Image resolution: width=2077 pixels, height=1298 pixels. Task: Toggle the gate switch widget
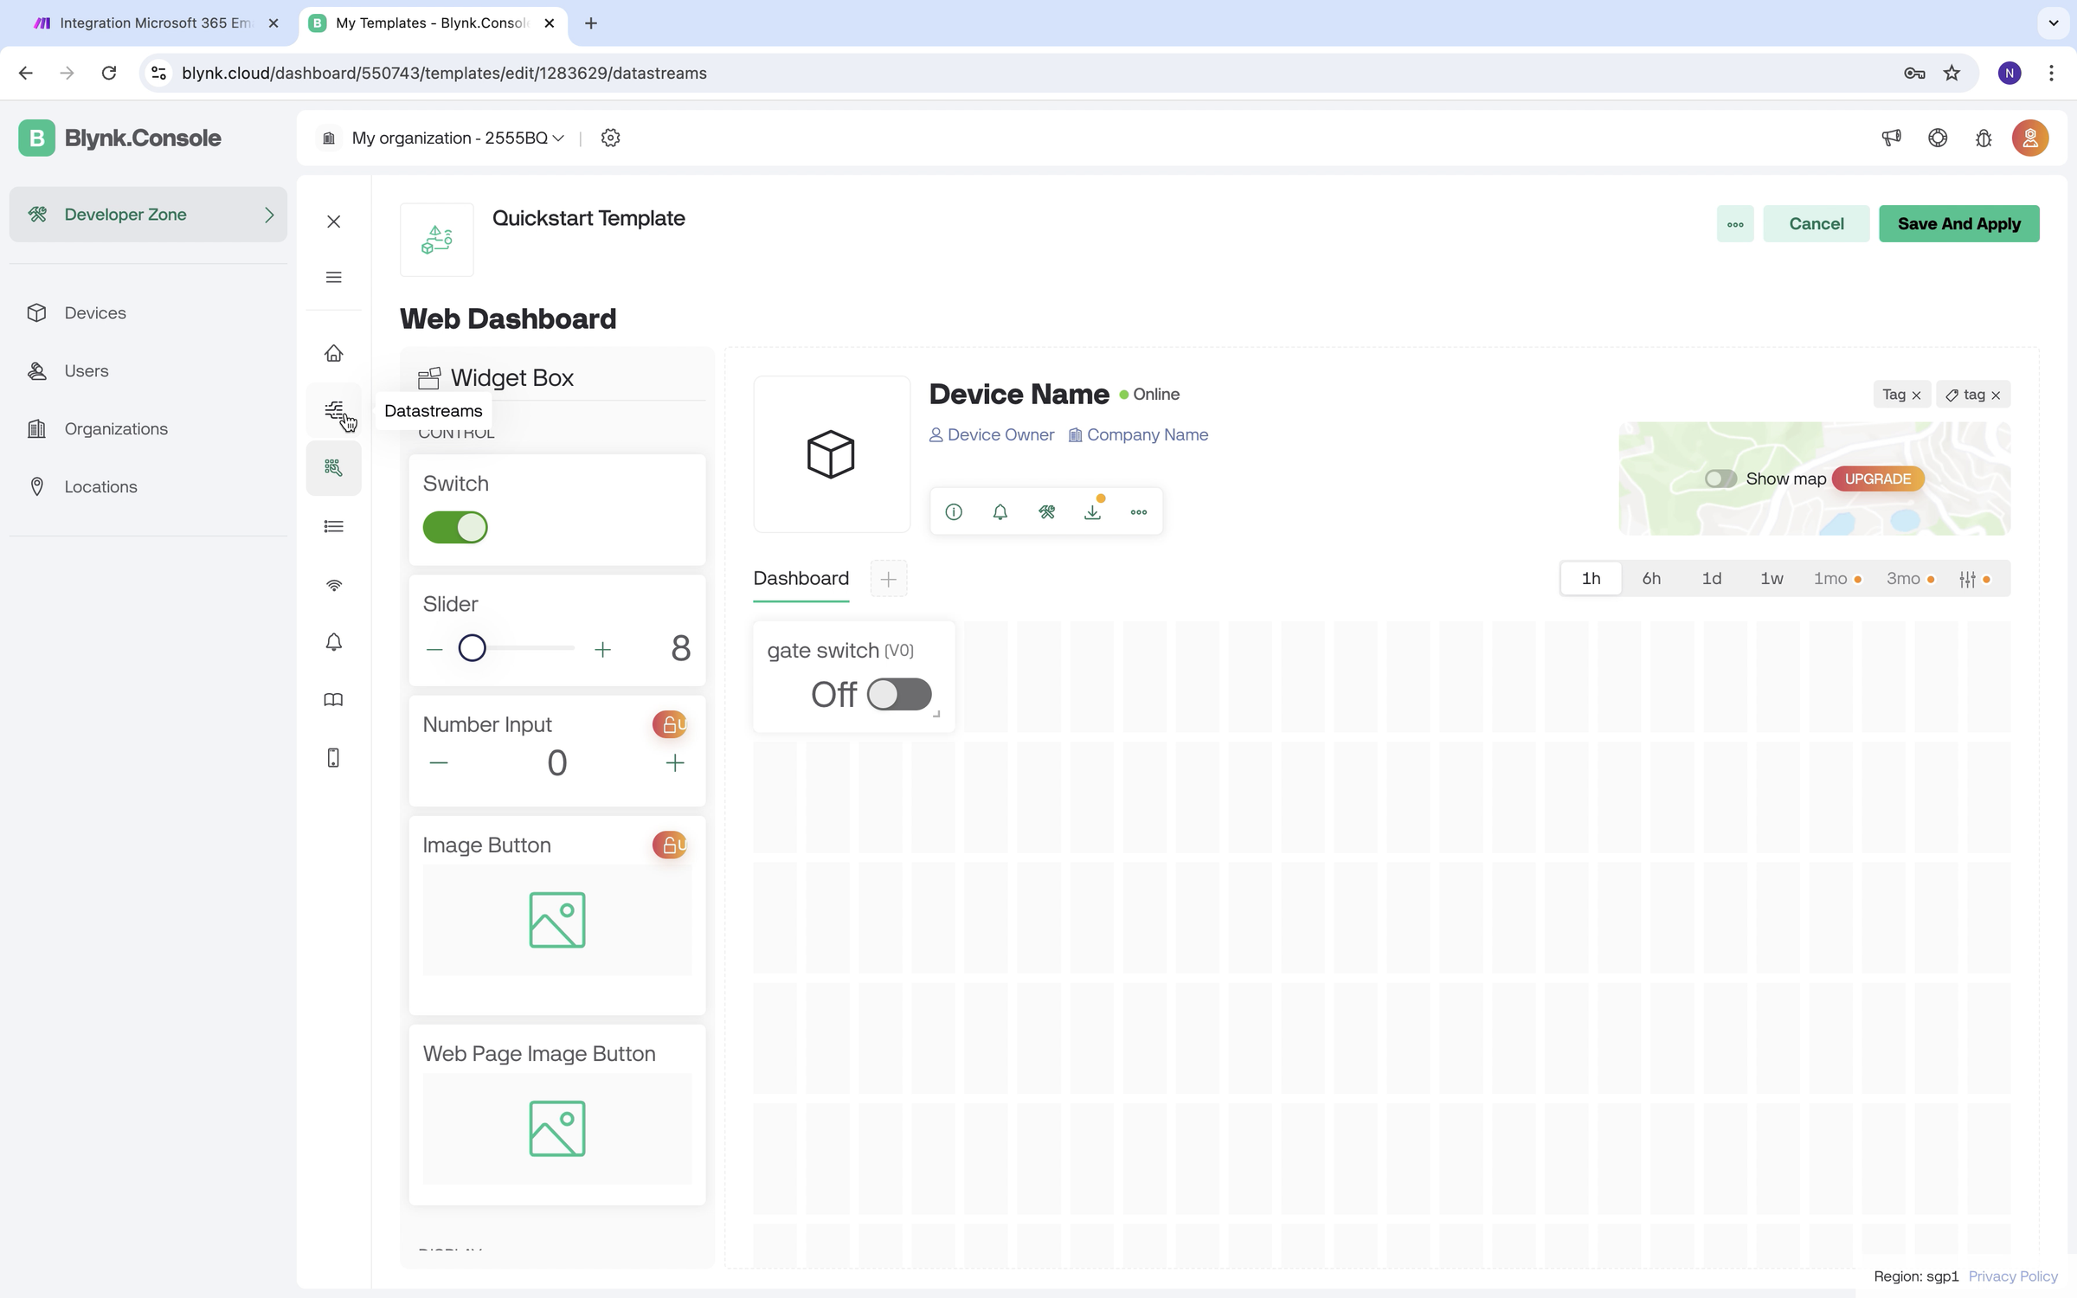(899, 694)
